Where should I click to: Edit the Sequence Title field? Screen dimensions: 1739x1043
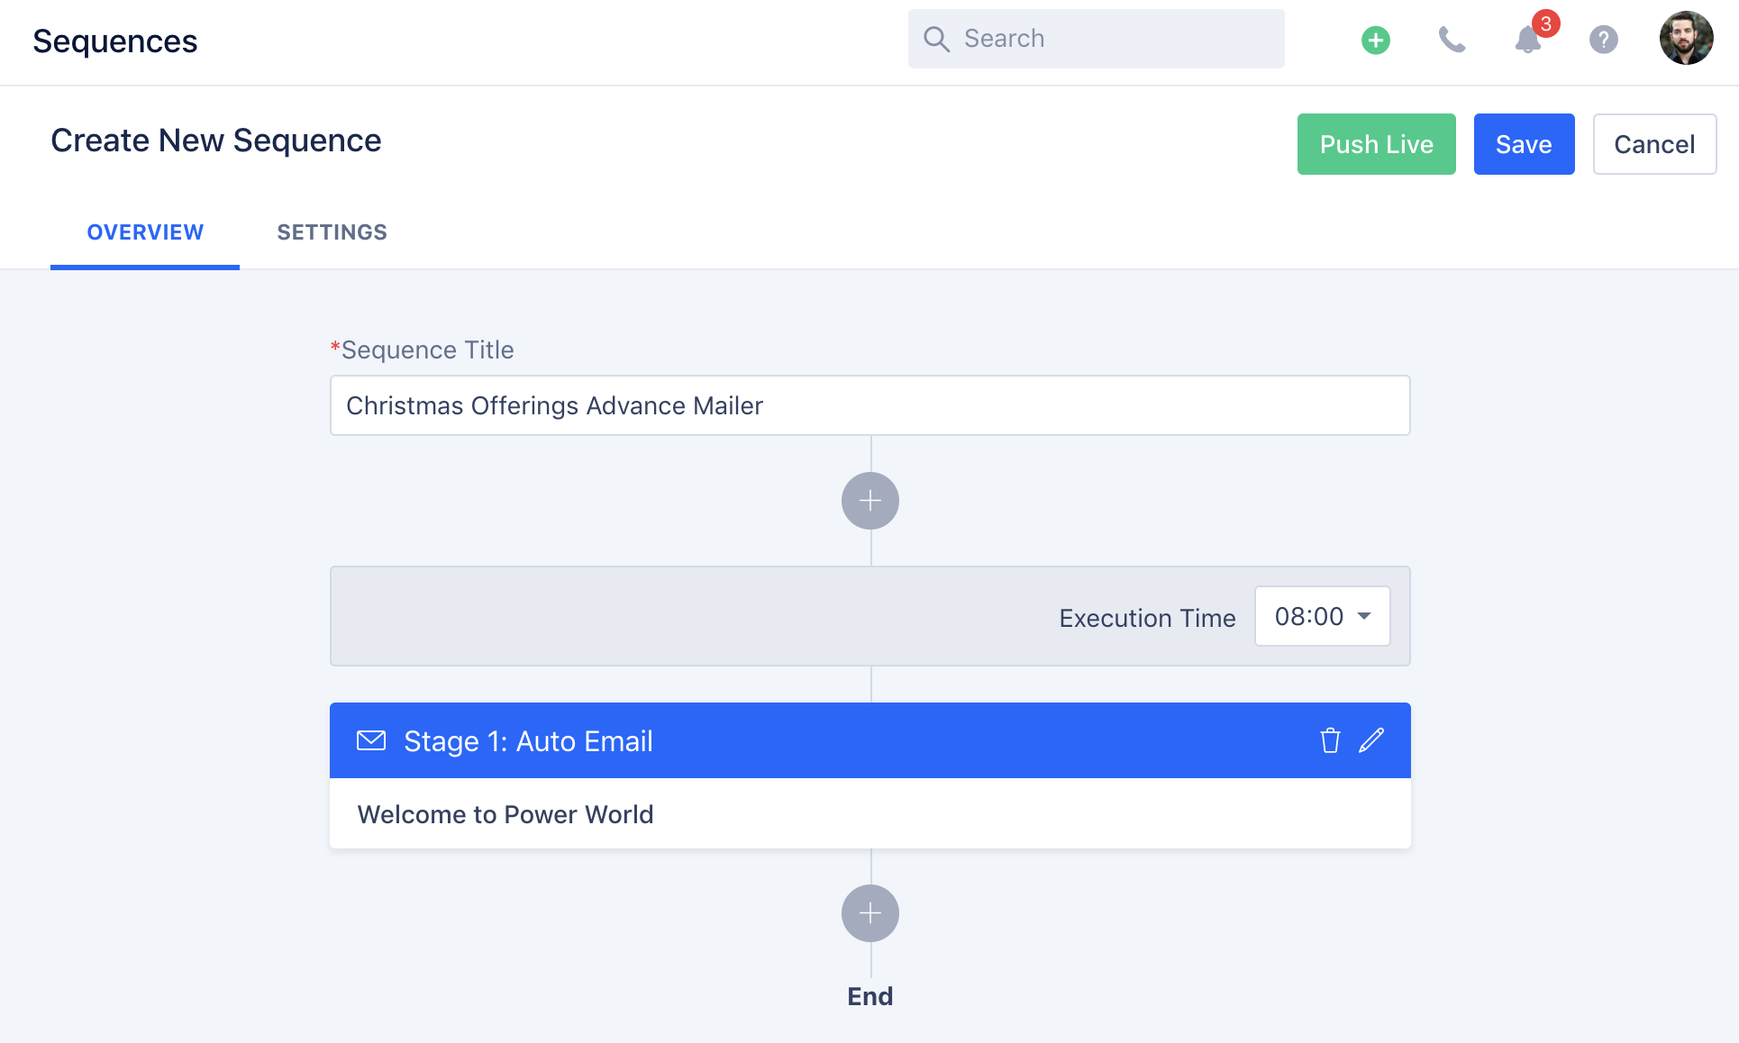869,405
